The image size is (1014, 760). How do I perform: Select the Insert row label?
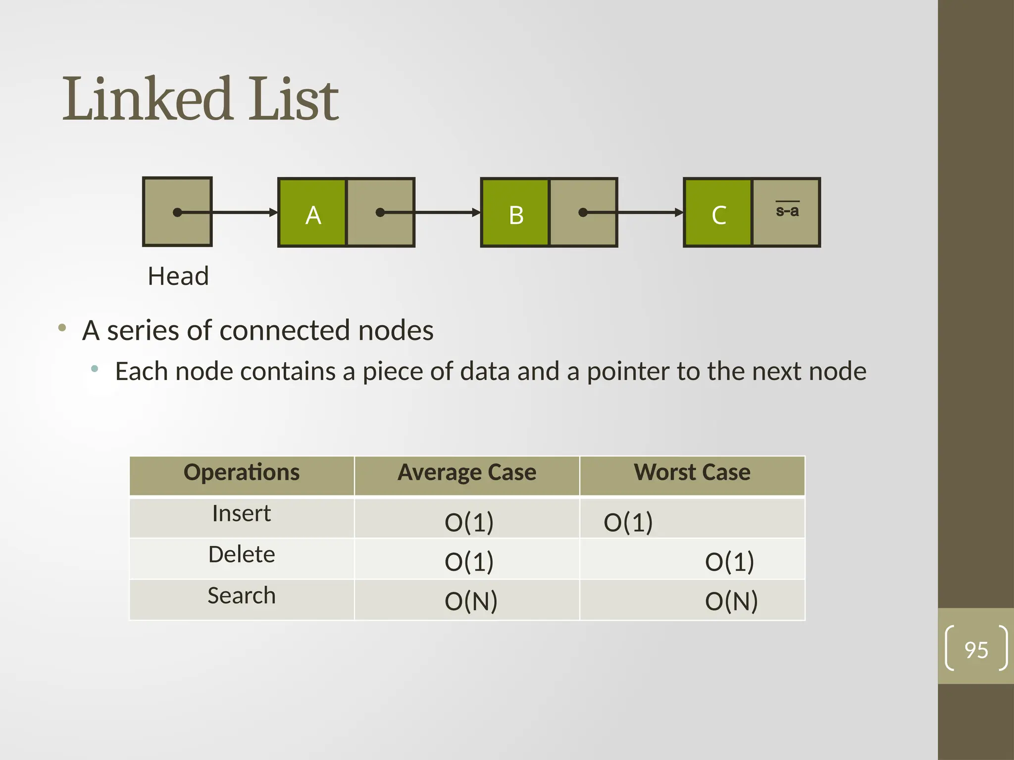point(242,515)
